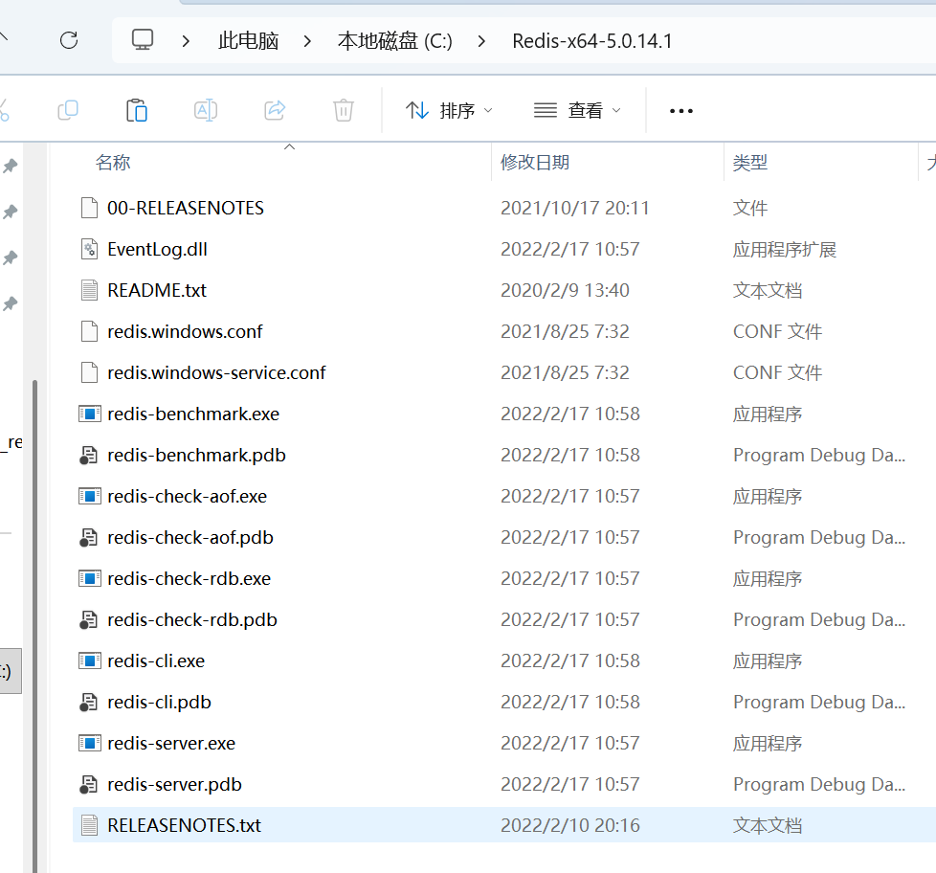The image size is (936, 873).
Task: Click the redis.windows.conf file icon
Action: pos(90,331)
